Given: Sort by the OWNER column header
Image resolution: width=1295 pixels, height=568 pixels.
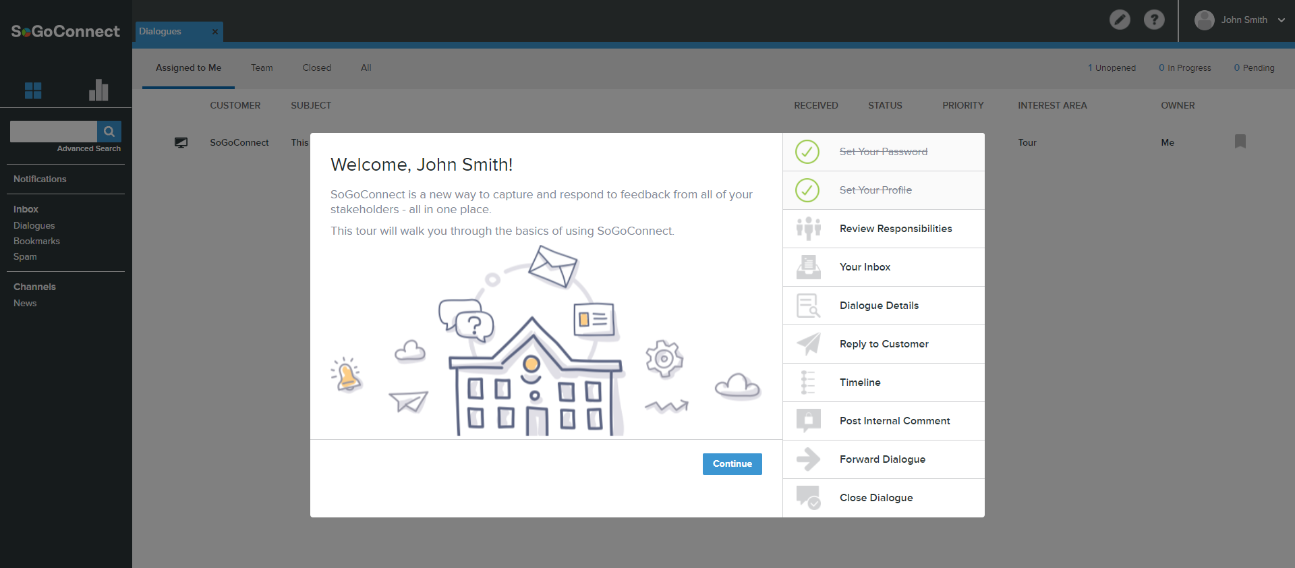Looking at the screenshot, I should tap(1178, 105).
